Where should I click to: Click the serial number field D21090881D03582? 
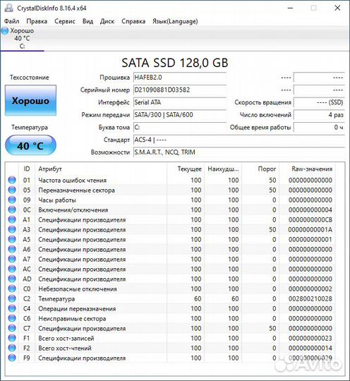(x=180, y=90)
